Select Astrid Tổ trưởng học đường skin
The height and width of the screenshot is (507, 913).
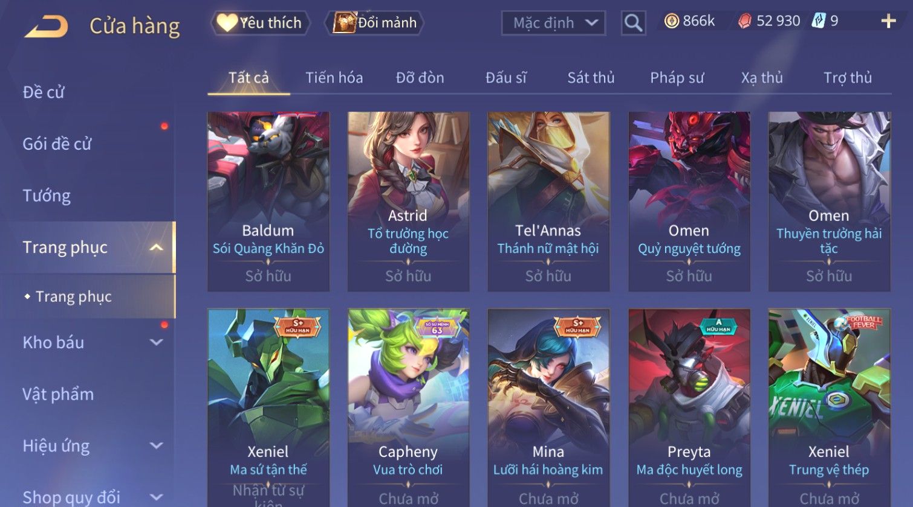(x=408, y=201)
